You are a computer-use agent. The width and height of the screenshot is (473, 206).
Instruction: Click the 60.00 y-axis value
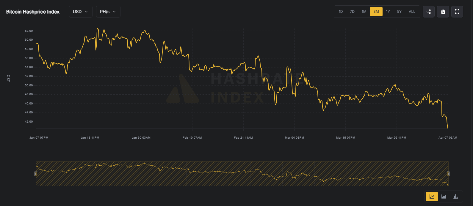tap(29, 40)
